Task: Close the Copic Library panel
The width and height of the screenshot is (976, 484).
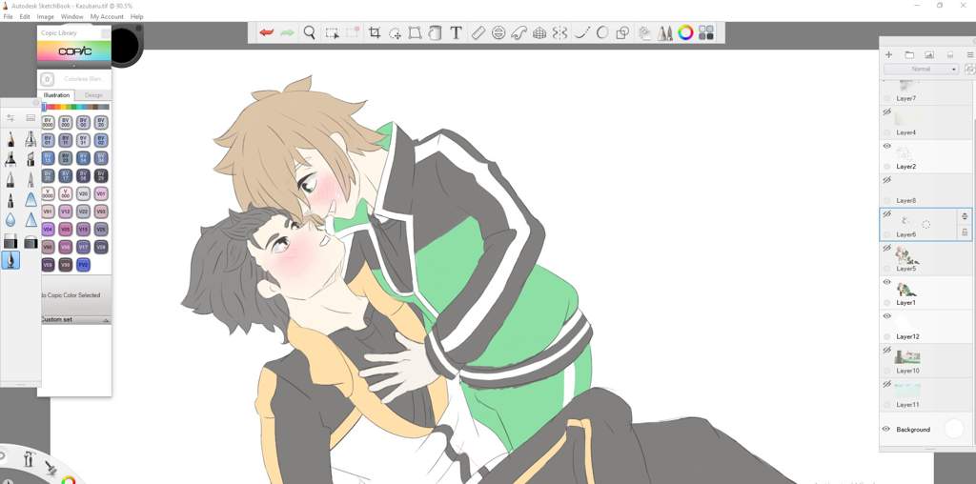Action: [x=105, y=33]
